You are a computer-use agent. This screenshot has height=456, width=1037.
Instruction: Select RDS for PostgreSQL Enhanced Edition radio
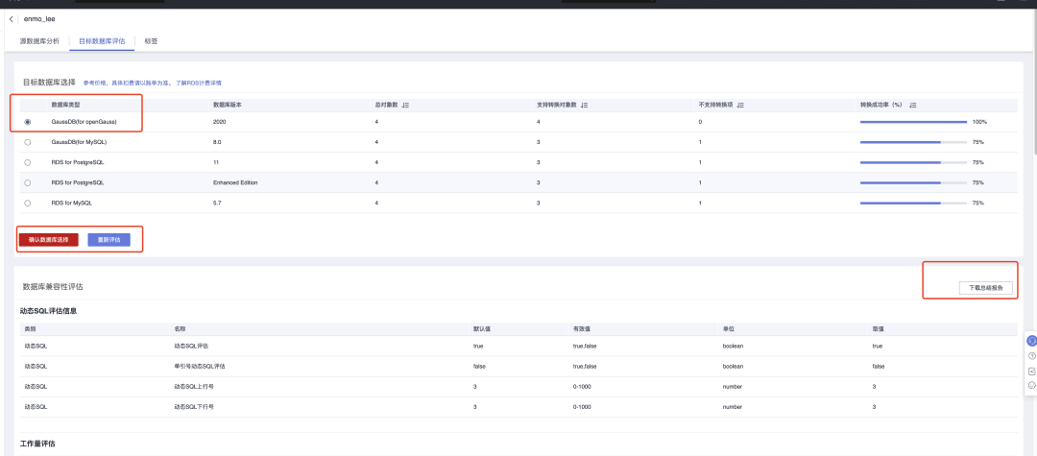point(27,182)
